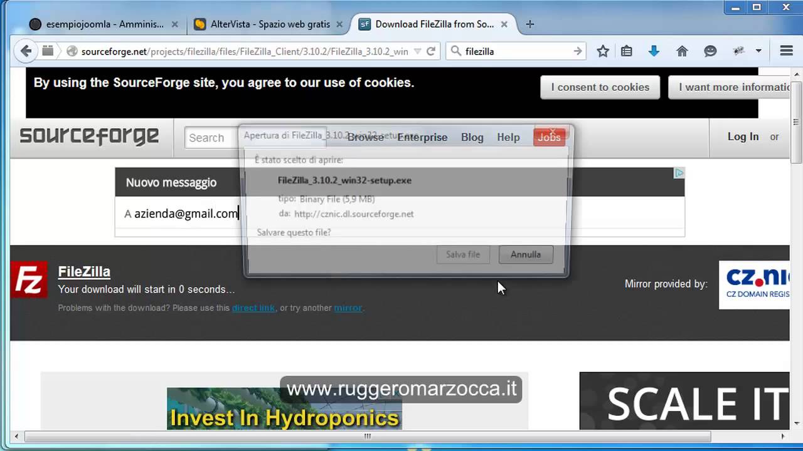Reload the page with the refresh icon
Screen dimensions: 803x451
[x=431, y=51]
